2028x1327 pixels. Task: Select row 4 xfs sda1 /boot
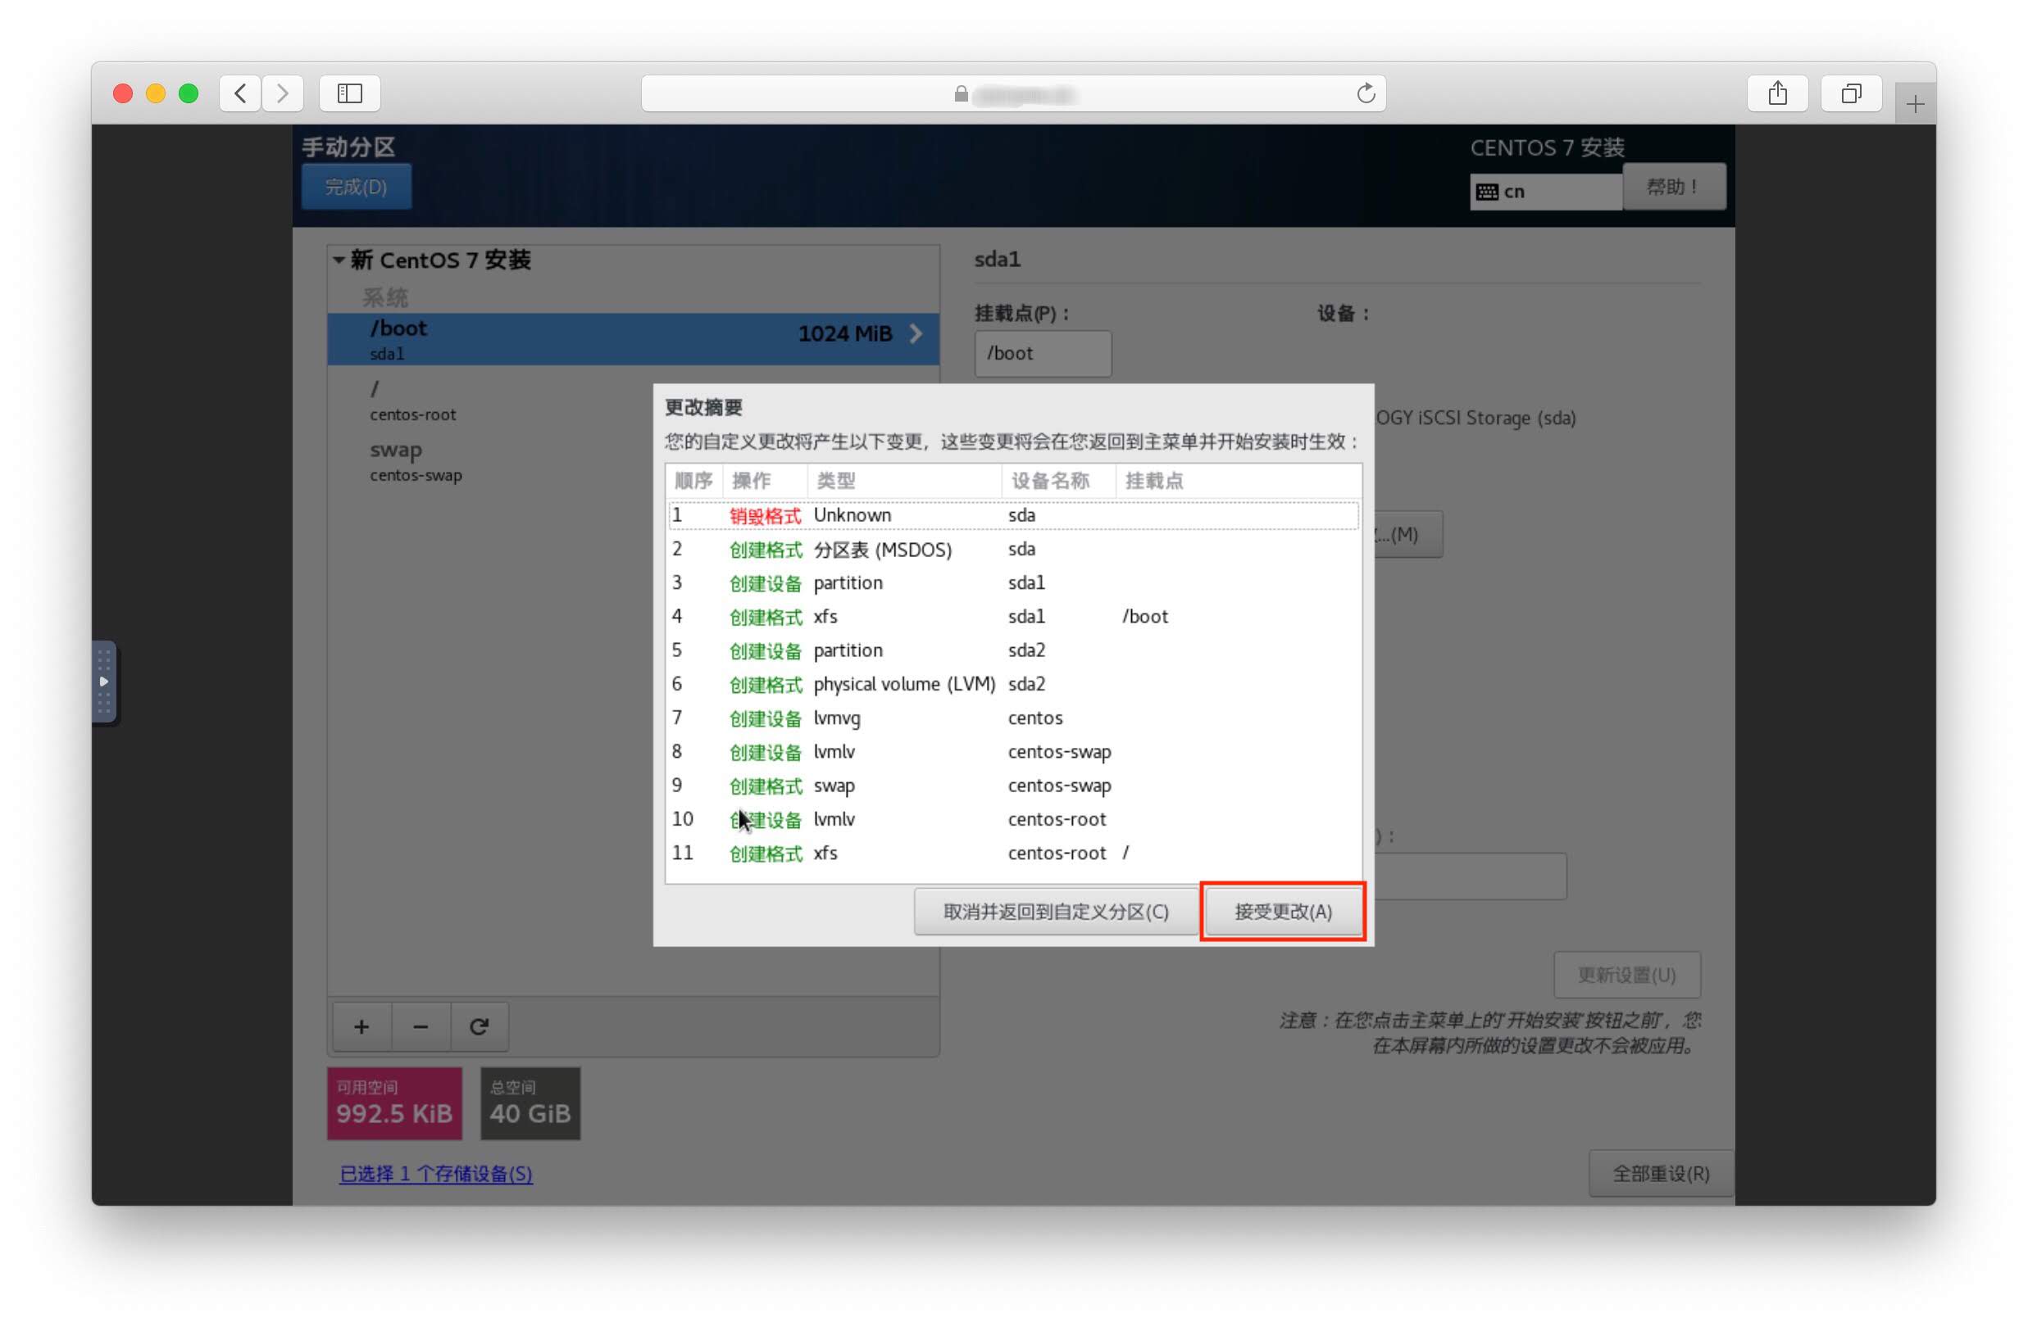(x=1013, y=617)
